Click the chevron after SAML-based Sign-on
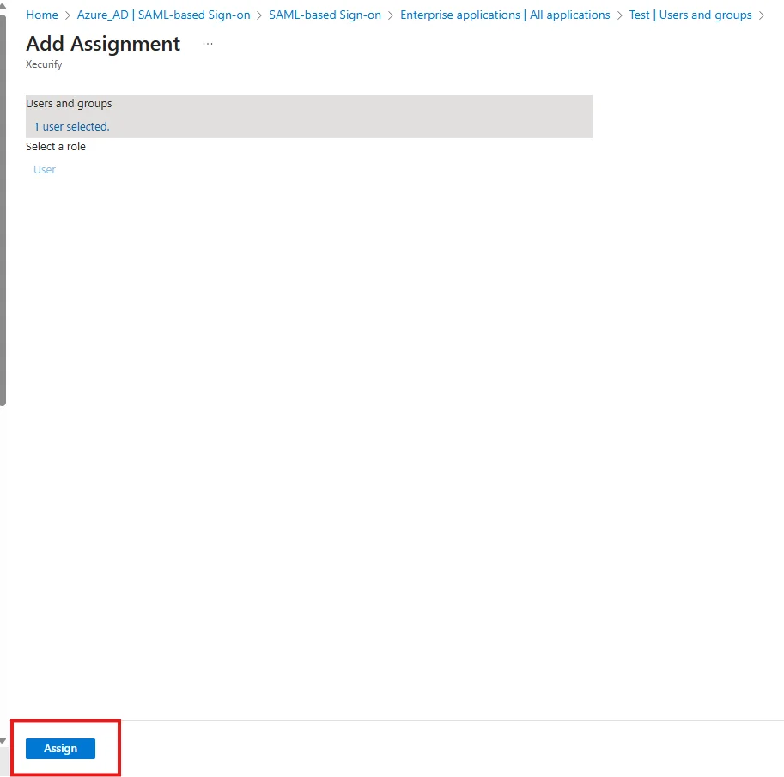The image size is (784, 777). coord(389,15)
